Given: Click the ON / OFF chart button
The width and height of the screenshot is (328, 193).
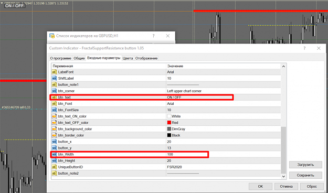Looking at the screenshot, I should point(15,6).
